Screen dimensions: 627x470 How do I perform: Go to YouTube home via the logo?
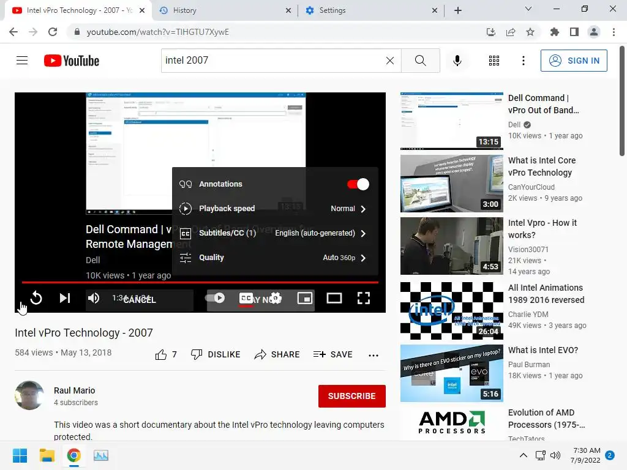[x=72, y=61]
